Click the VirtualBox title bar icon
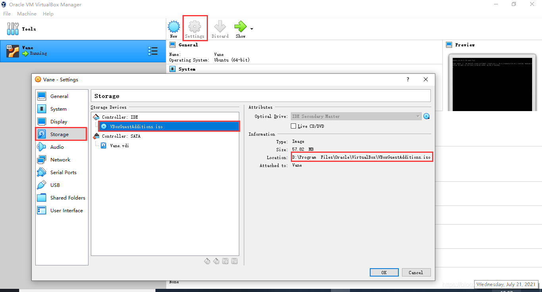This screenshot has height=292, width=542. pos(4,4)
